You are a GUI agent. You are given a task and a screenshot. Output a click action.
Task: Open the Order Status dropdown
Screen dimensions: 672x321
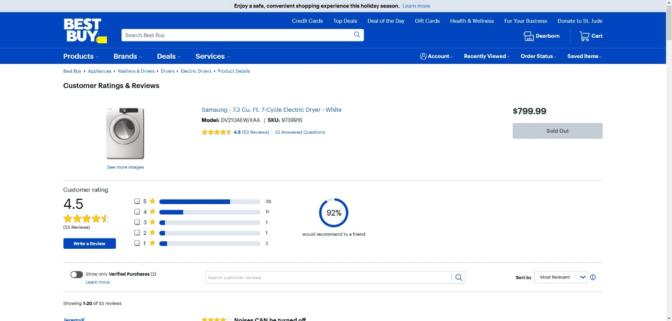click(x=539, y=56)
